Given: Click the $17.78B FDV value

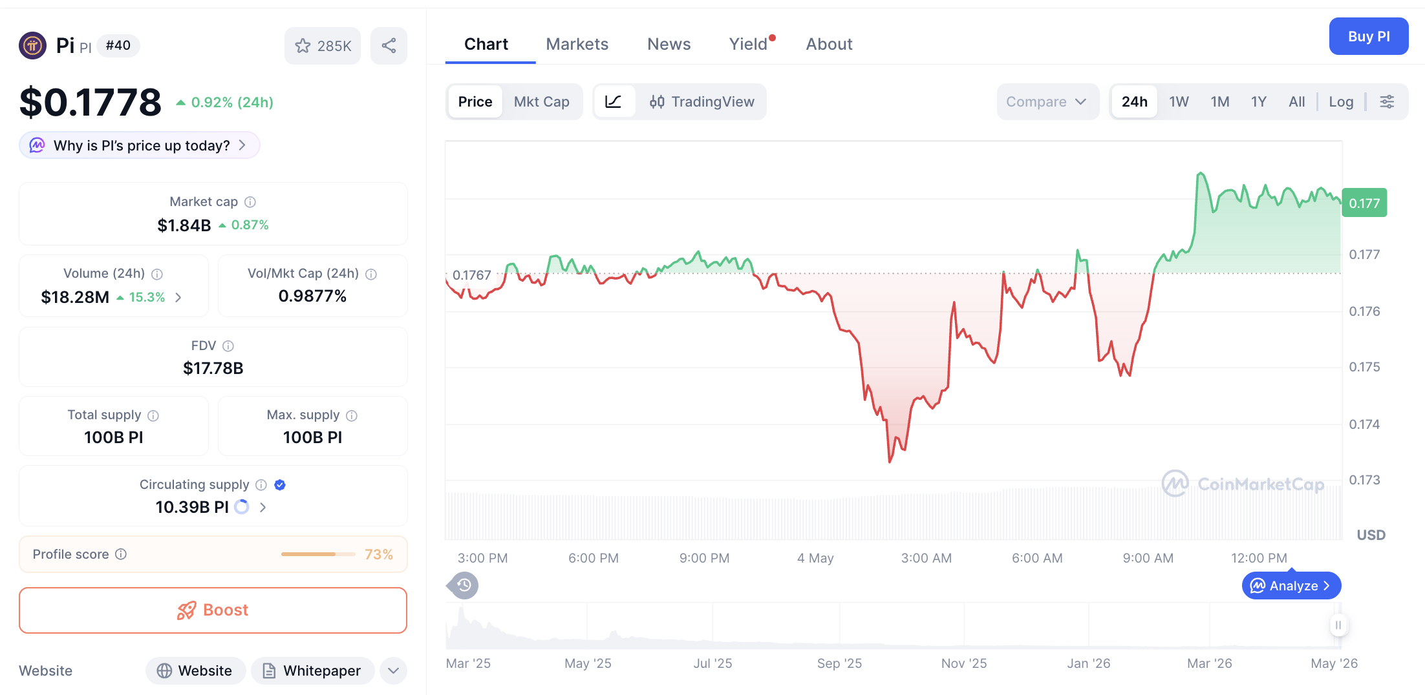Looking at the screenshot, I should pyautogui.click(x=213, y=368).
